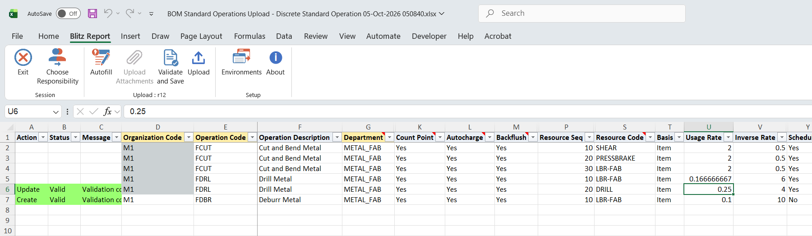This screenshot has width=812, height=236.
Task: Switch to Formulas tab
Action: point(249,36)
